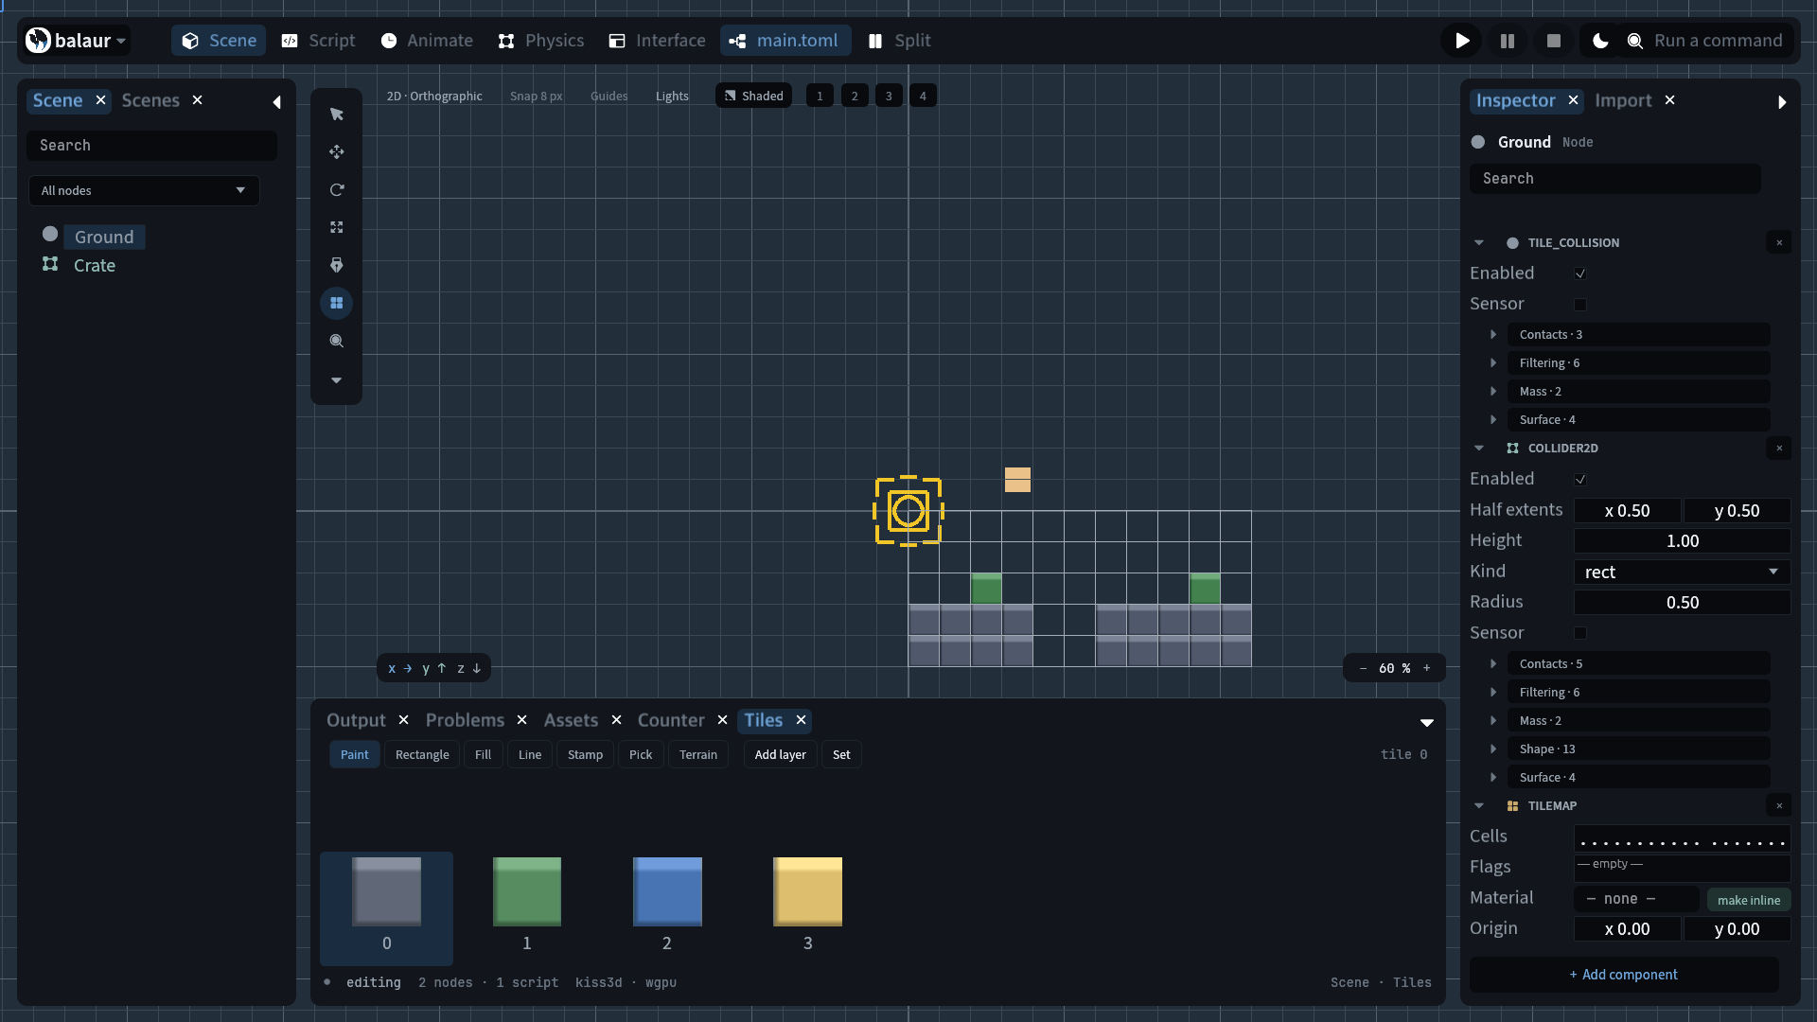Remove the TILE_COLLISION component
The height and width of the screenshot is (1022, 1817).
click(x=1779, y=243)
